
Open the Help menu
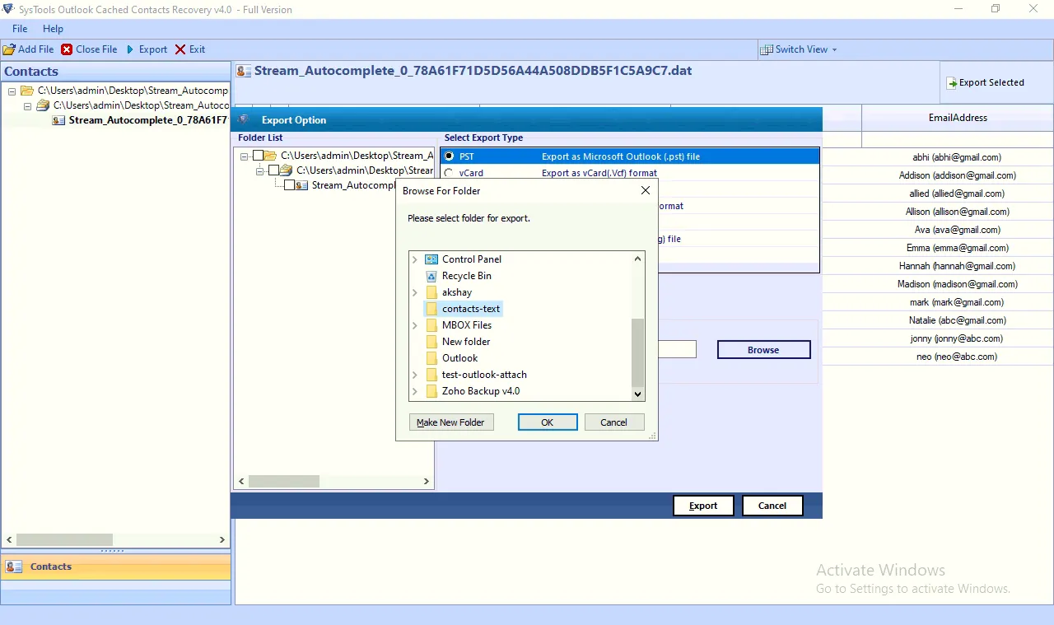53,28
